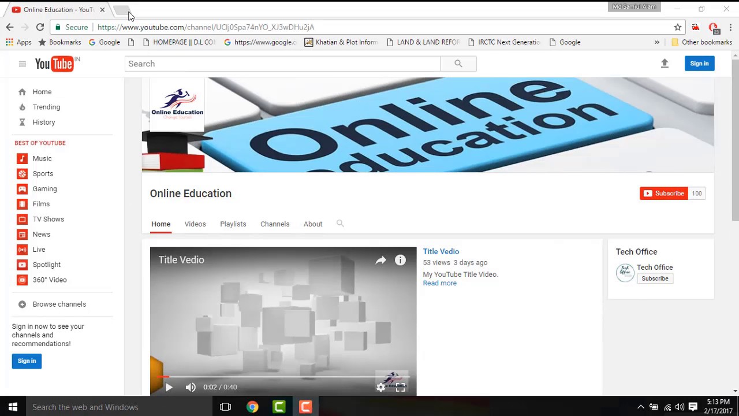Subscribe to Tech Office channel
The width and height of the screenshot is (739, 416).
655,278
